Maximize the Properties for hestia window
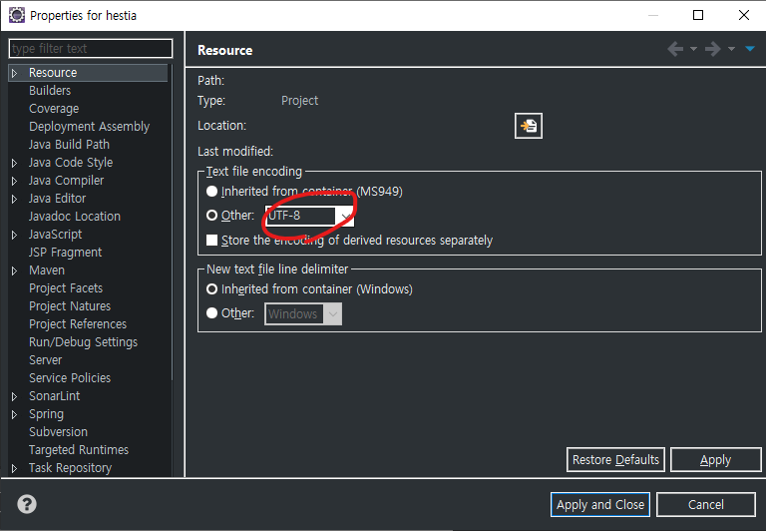This screenshot has width=766, height=531. [x=698, y=15]
